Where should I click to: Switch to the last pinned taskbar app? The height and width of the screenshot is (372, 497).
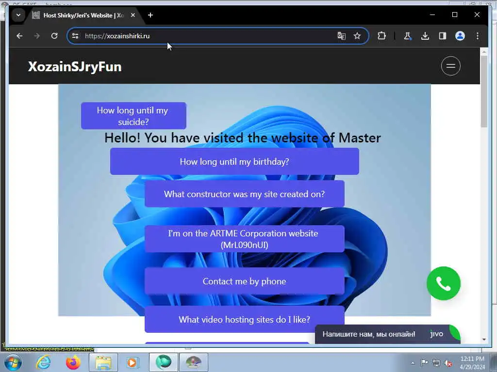click(x=194, y=362)
